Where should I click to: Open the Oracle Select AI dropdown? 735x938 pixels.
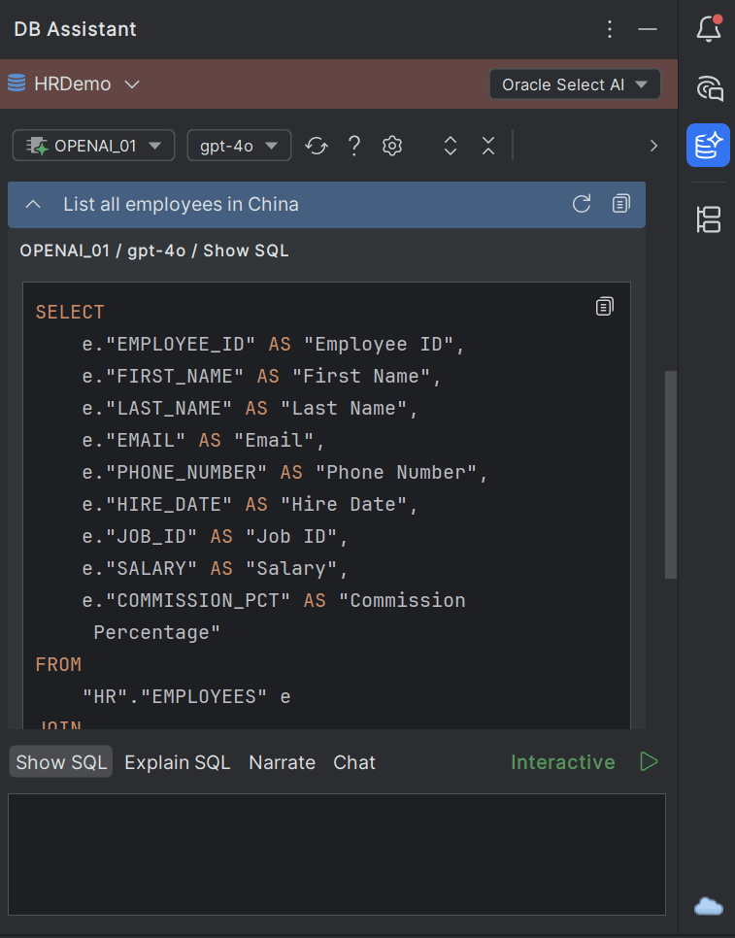click(x=575, y=84)
